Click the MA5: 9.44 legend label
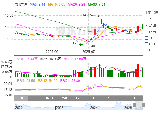The height and width of the screenshot is (113, 160). tap(37, 4)
